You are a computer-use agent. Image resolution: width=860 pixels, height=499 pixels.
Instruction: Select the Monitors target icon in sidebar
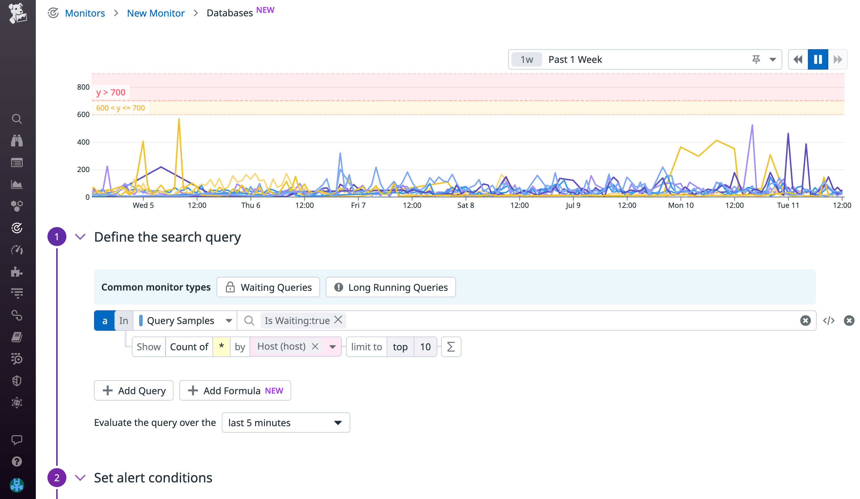pos(17,228)
